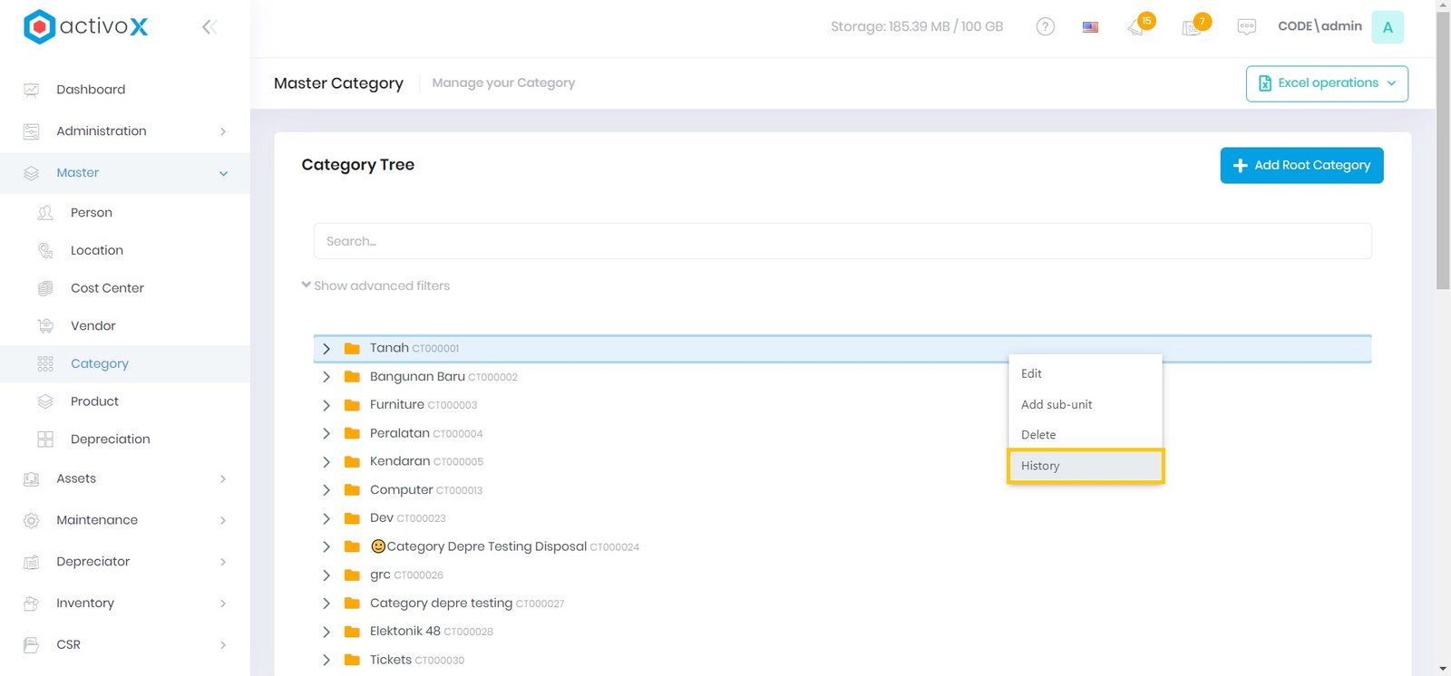This screenshot has width=1451, height=676.
Task: Click the admin user avatar
Action: 1387,27
